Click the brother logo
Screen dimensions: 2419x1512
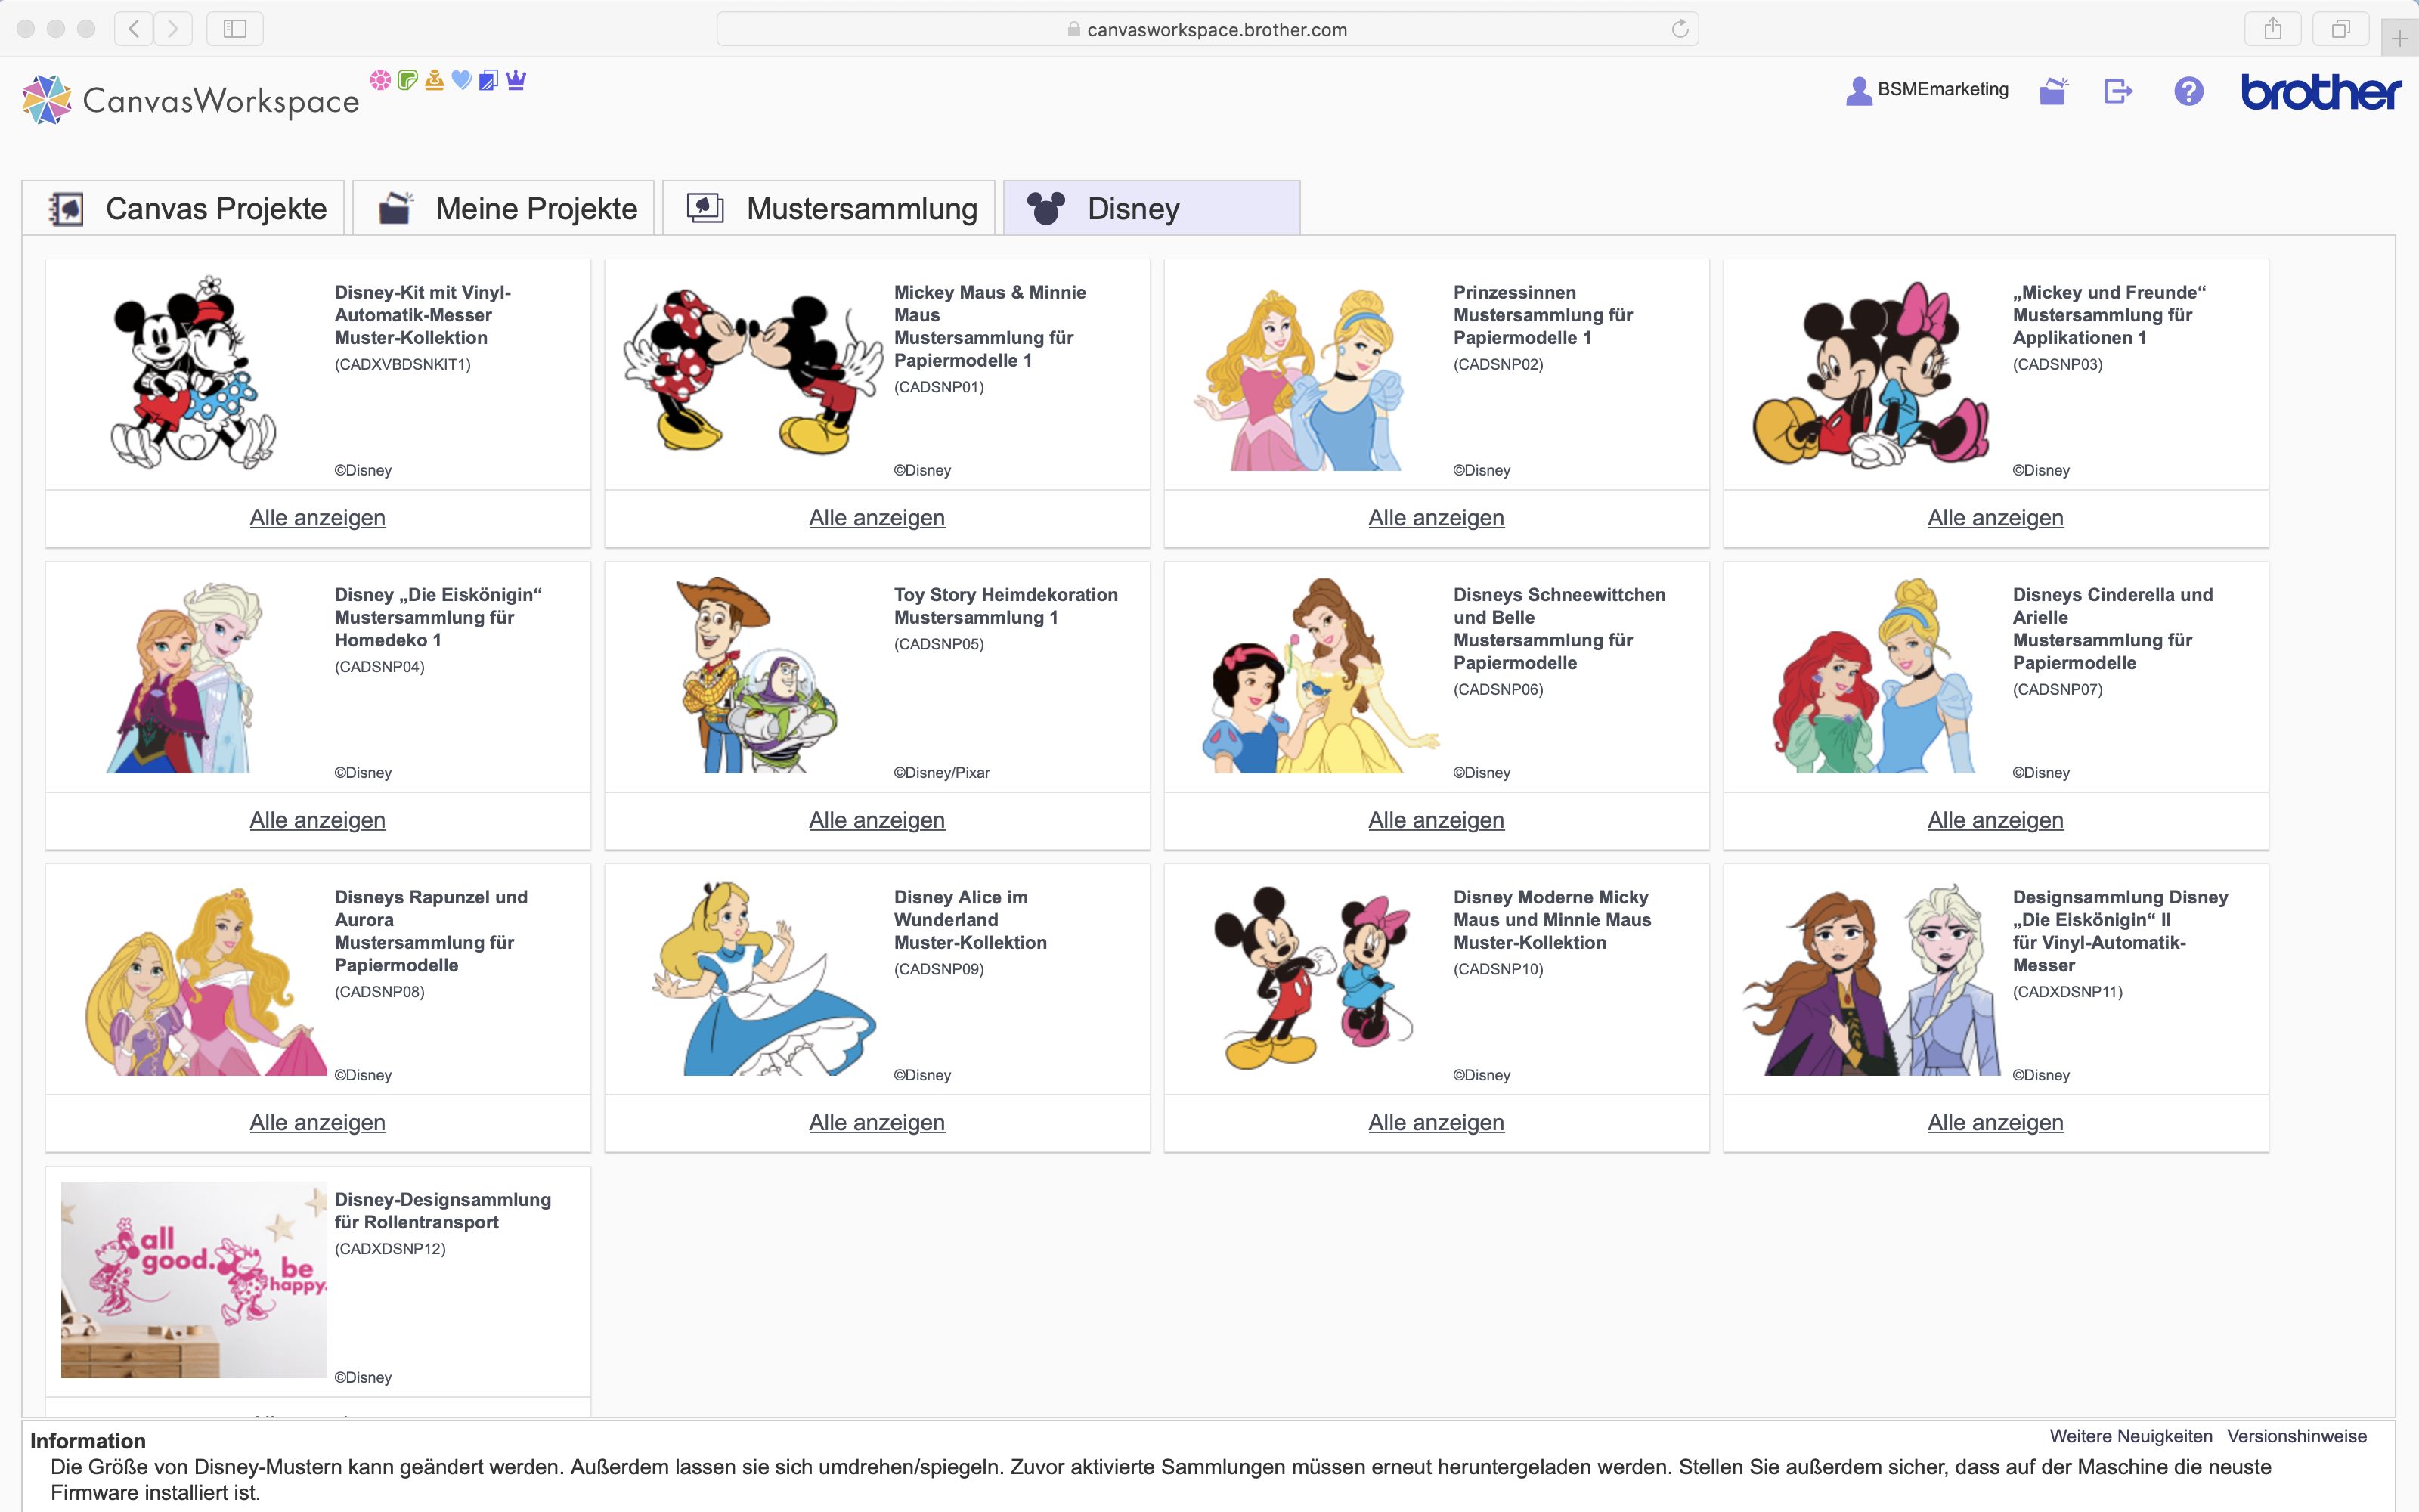[2320, 92]
